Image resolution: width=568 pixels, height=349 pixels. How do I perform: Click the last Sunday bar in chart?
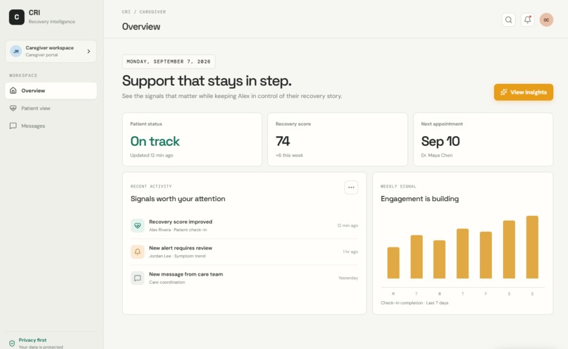click(532, 247)
